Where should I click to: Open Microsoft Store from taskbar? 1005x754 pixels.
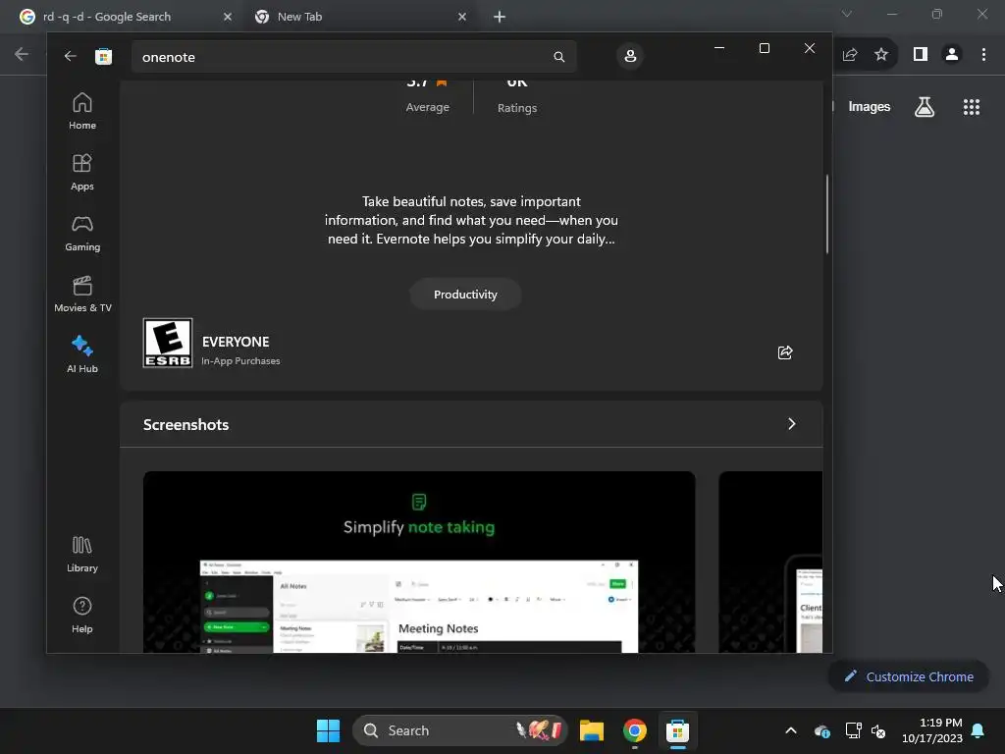677,730
